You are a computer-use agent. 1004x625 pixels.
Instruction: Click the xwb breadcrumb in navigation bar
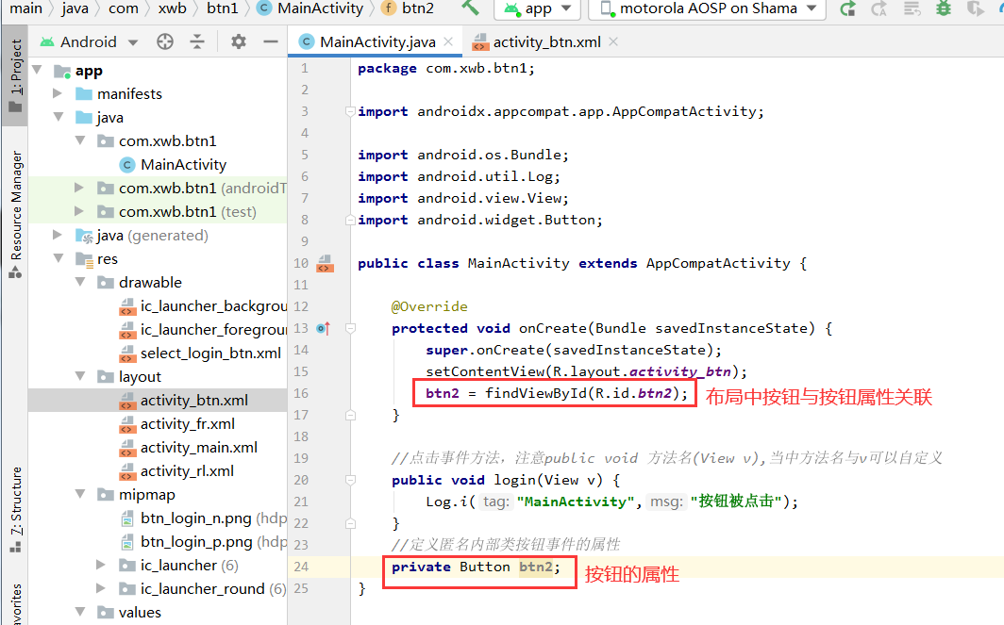coord(173,8)
